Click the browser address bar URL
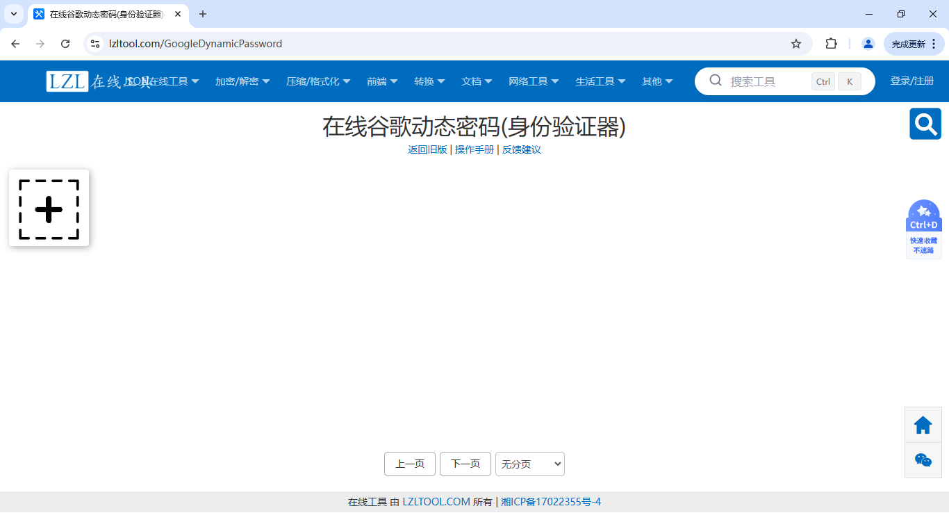Image resolution: width=949 pixels, height=513 pixels. [195, 44]
